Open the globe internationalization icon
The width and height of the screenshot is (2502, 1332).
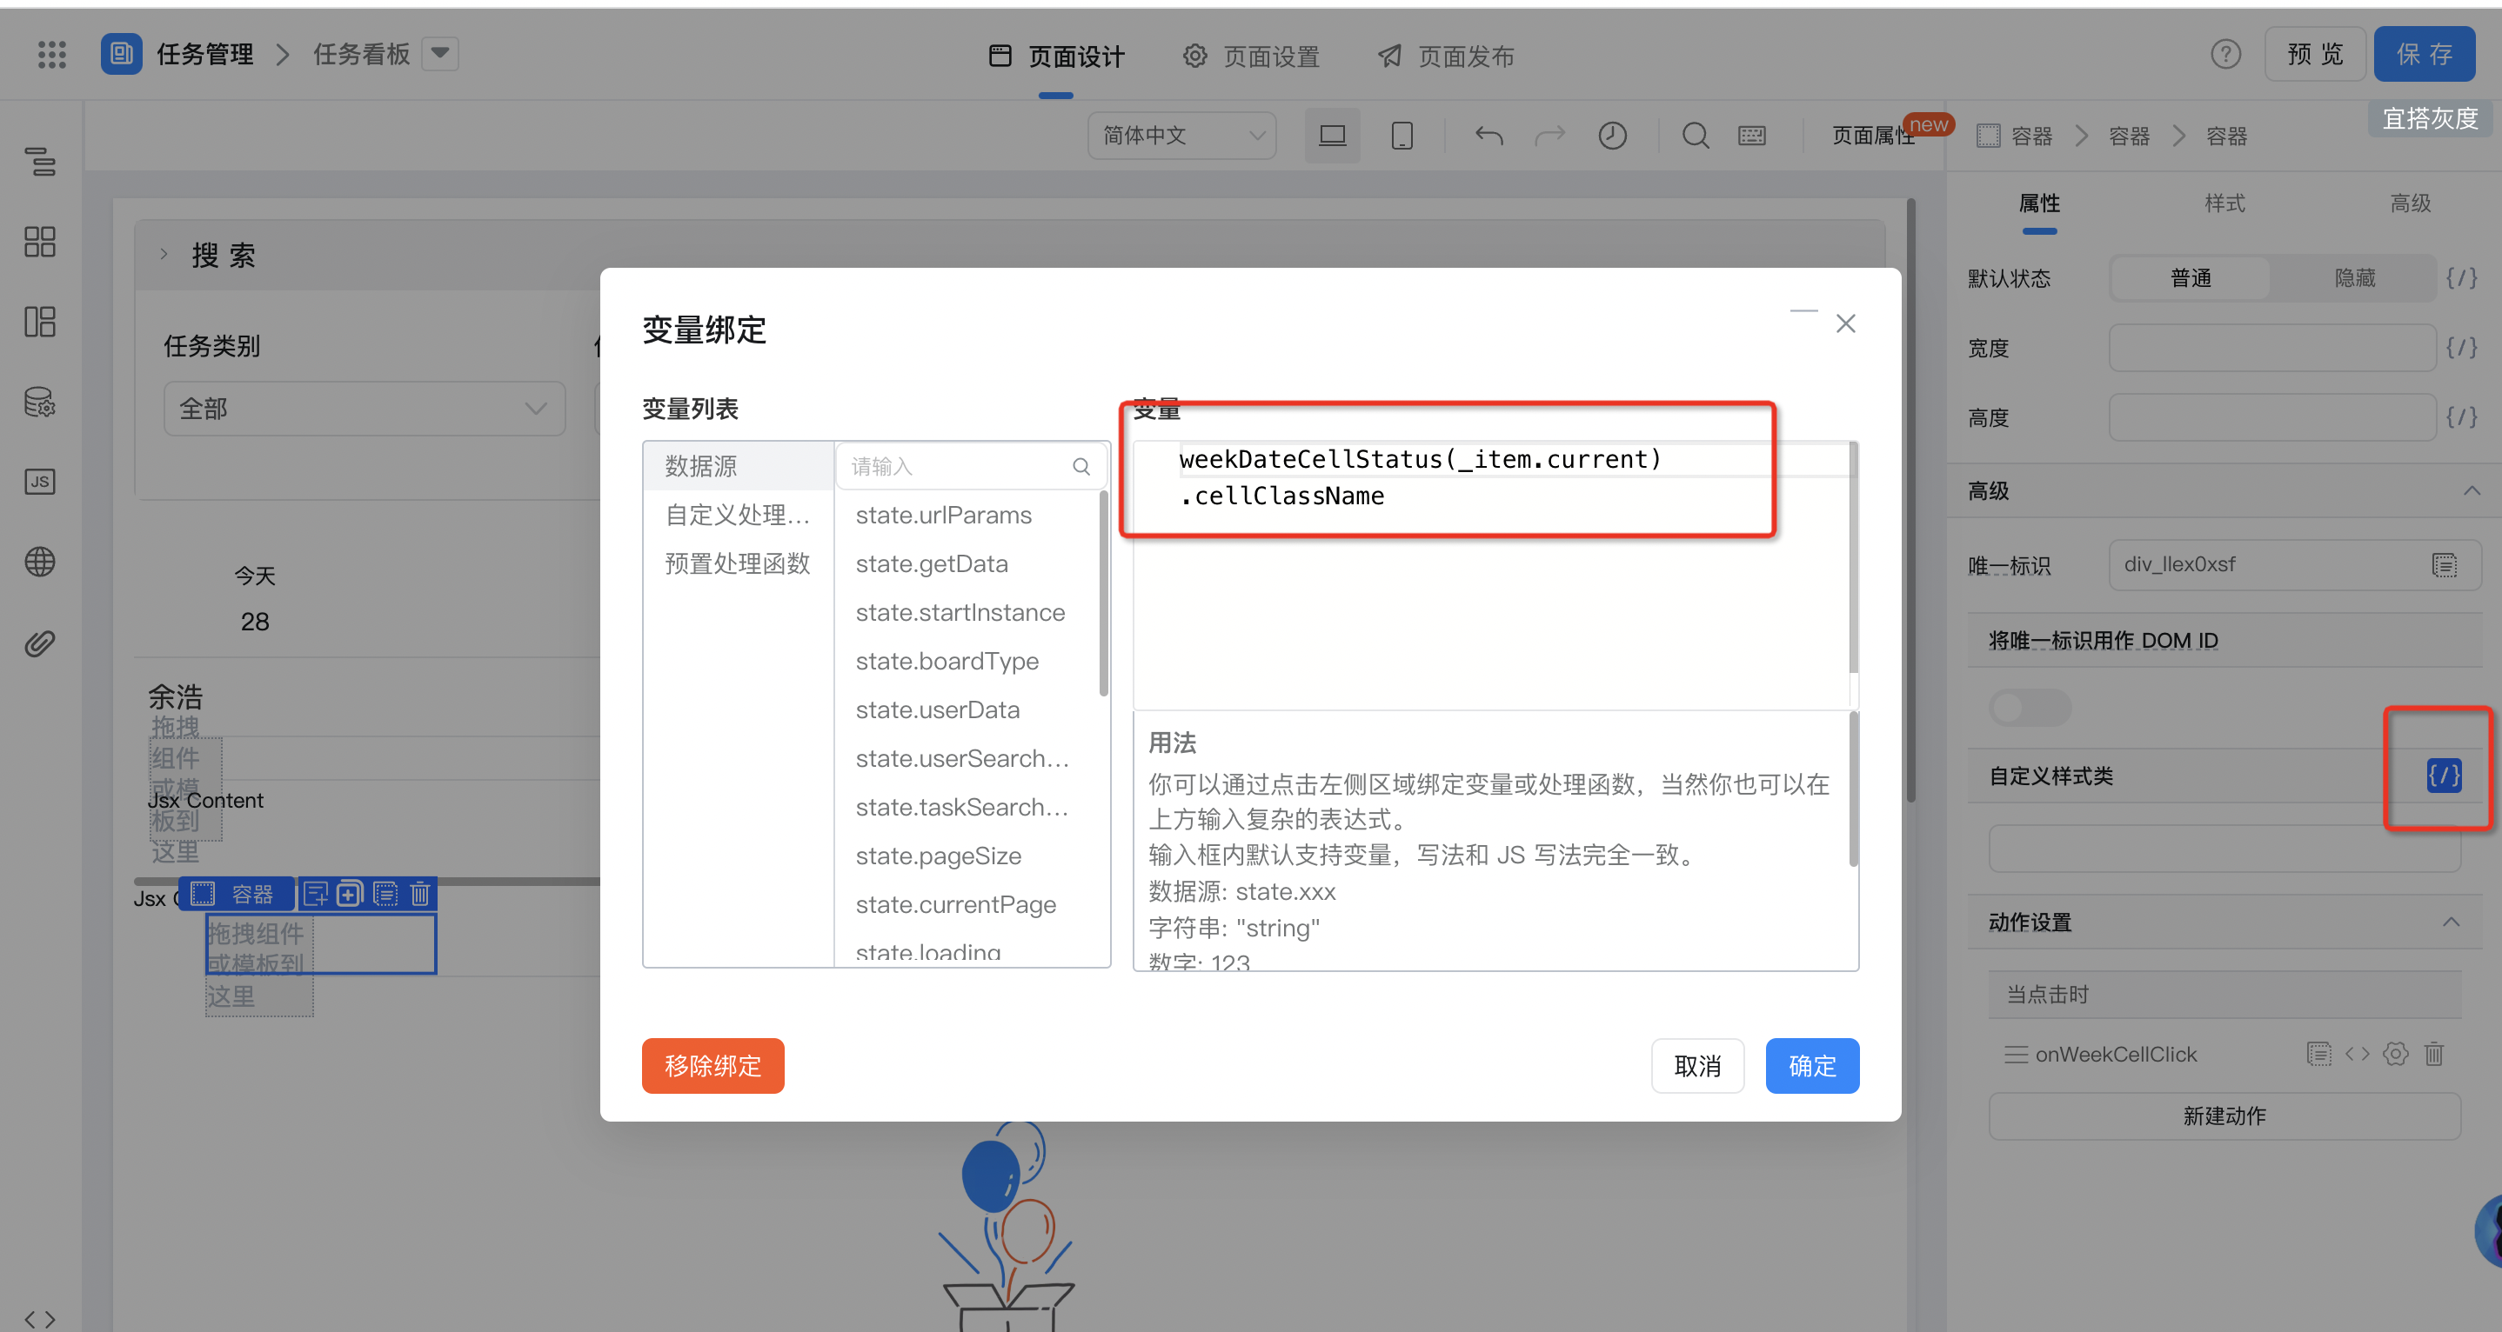pyautogui.click(x=40, y=561)
